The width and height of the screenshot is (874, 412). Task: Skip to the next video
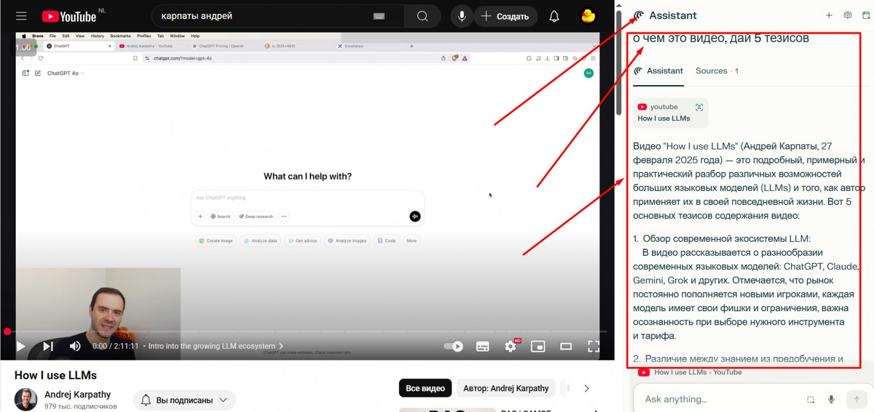tap(48, 346)
